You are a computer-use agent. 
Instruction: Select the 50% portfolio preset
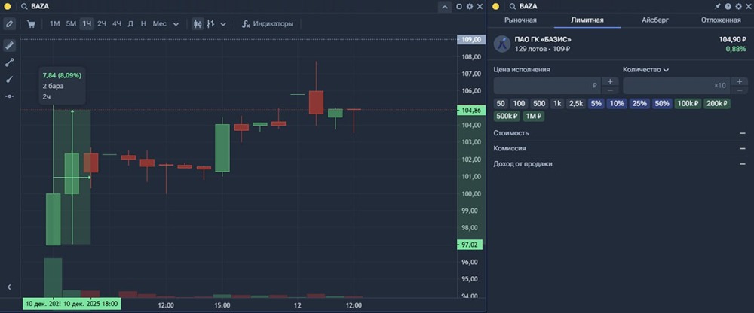click(x=662, y=103)
